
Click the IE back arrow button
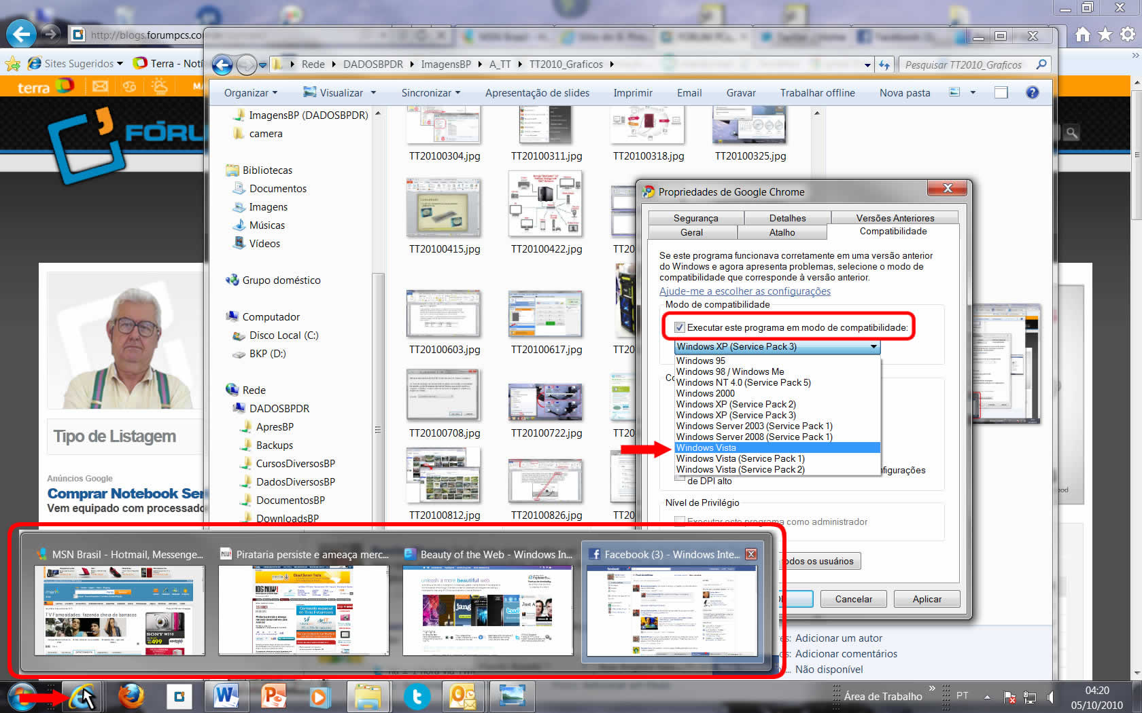point(21,34)
